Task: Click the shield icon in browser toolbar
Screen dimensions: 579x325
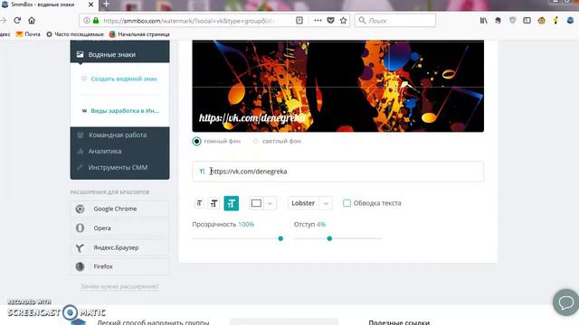Action: pos(512,21)
